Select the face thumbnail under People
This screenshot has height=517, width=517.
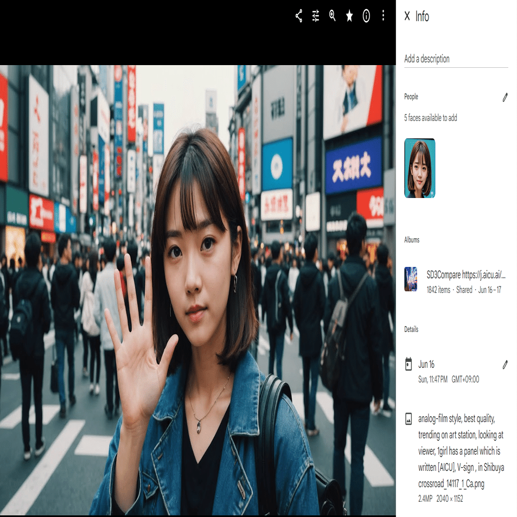pos(420,168)
